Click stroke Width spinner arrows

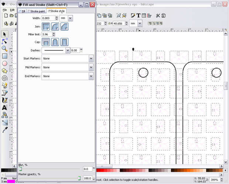(57, 18)
